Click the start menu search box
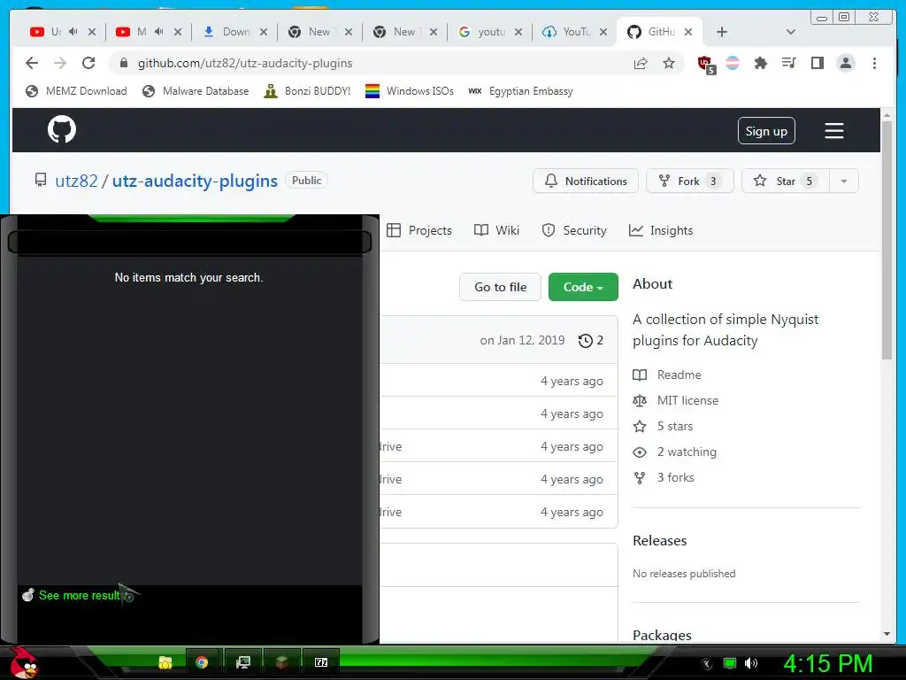Image resolution: width=906 pixels, height=680 pixels. 189,243
